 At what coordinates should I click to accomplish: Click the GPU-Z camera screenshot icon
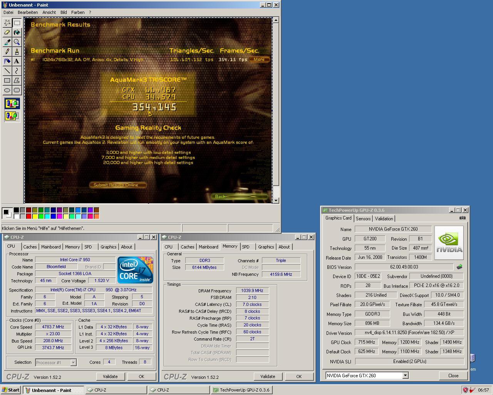(x=462, y=218)
